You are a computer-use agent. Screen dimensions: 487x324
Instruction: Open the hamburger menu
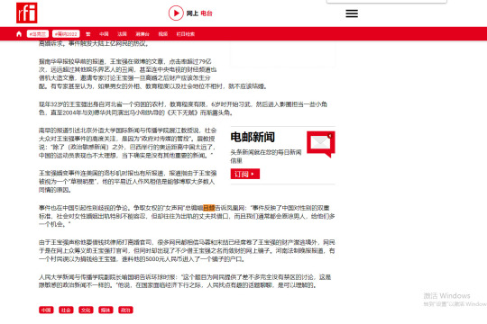pos(352,13)
